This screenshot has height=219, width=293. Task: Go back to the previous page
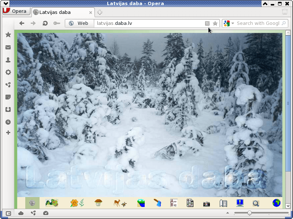click(x=22, y=23)
